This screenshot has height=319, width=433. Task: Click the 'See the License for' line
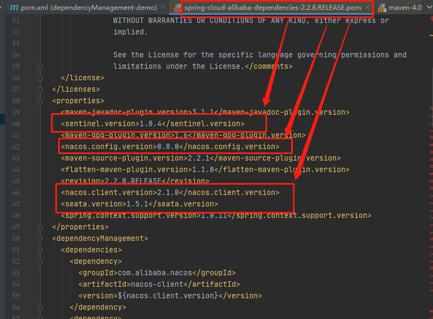260,55
